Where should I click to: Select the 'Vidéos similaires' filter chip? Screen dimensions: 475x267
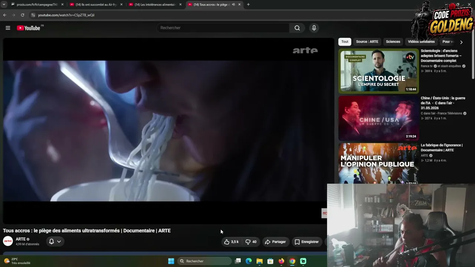(x=421, y=42)
